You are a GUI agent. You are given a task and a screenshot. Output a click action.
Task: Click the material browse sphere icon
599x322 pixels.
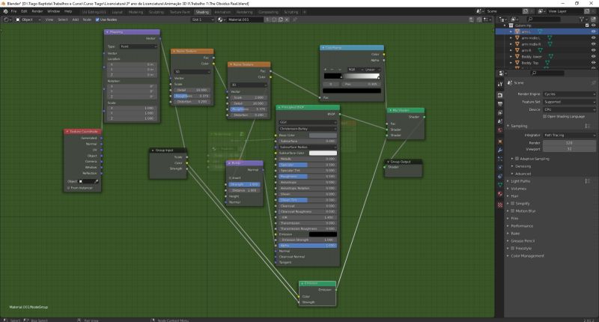click(x=221, y=19)
